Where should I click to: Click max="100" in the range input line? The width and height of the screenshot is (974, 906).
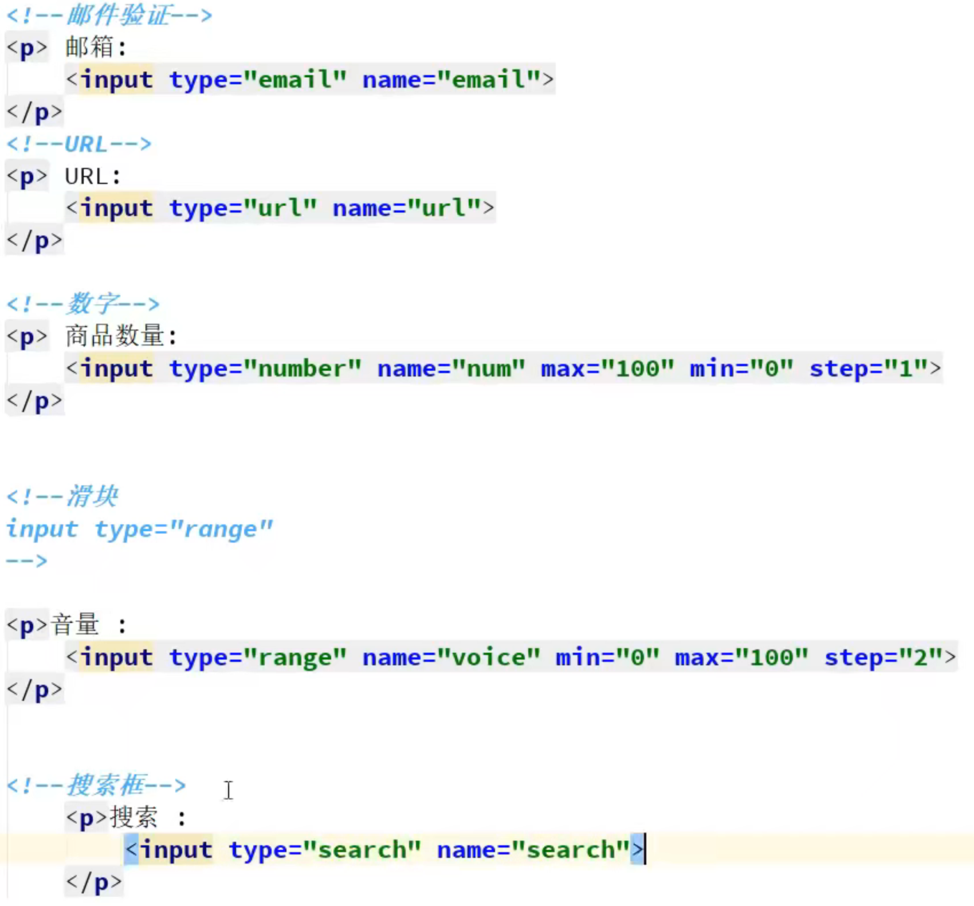click(x=742, y=657)
